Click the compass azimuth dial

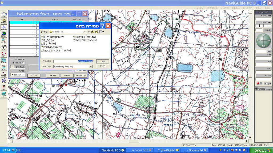pyautogui.click(x=263, y=40)
